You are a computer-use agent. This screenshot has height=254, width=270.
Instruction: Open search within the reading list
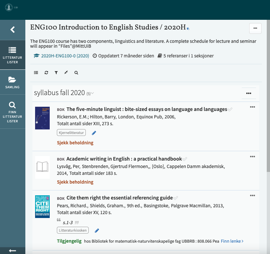click(x=76, y=73)
